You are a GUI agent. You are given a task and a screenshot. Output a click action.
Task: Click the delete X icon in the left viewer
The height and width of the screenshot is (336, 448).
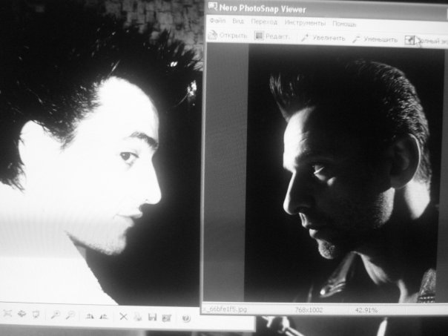(123, 317)
